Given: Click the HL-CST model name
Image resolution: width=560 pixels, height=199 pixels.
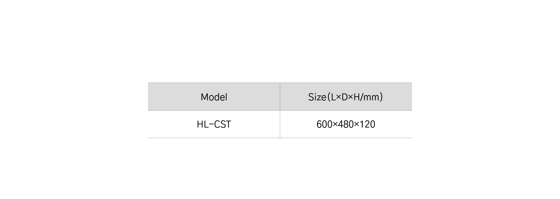Looking at the screenshot, I should (214, 125).
